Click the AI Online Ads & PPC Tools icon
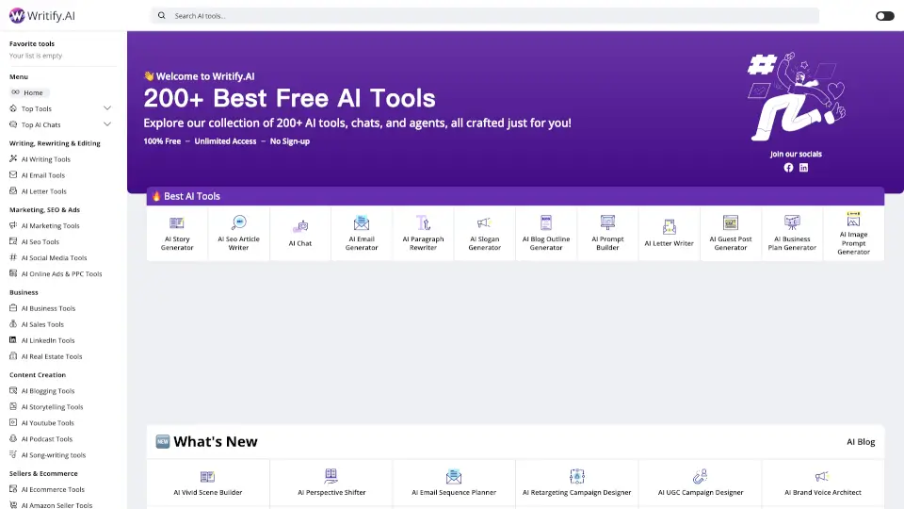The image size is (904, 509). 13,273
